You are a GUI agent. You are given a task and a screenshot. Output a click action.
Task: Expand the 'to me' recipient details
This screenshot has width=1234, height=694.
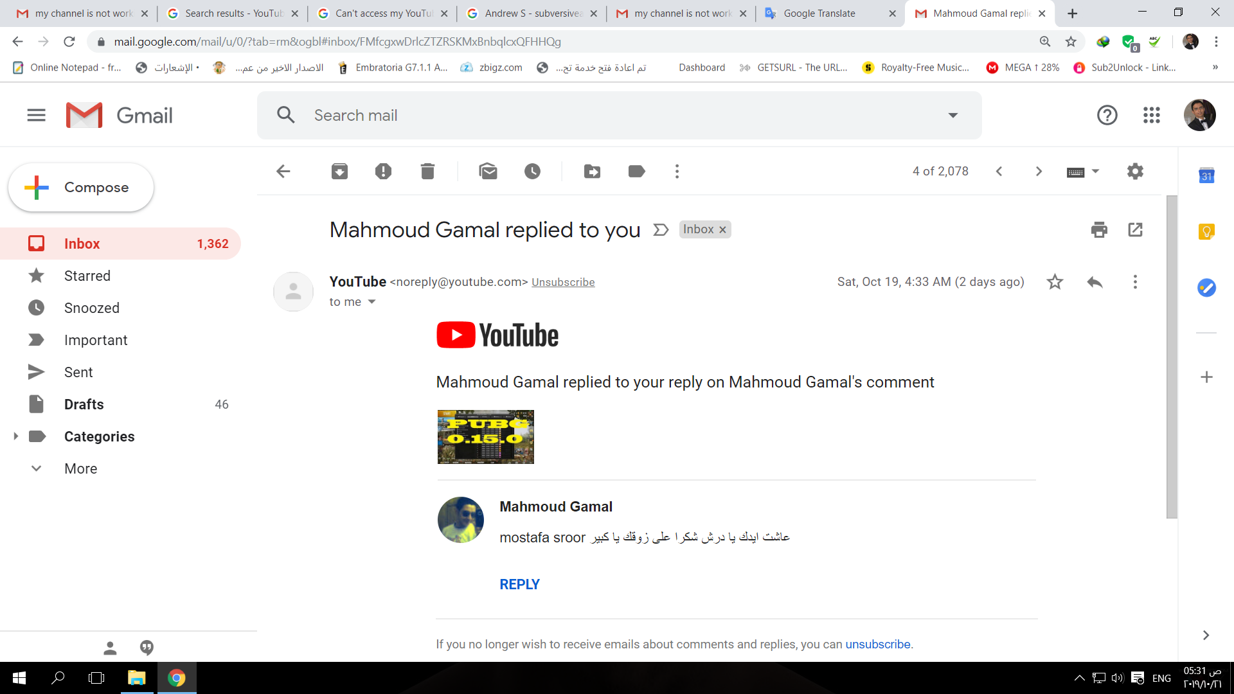pos(371,302)
